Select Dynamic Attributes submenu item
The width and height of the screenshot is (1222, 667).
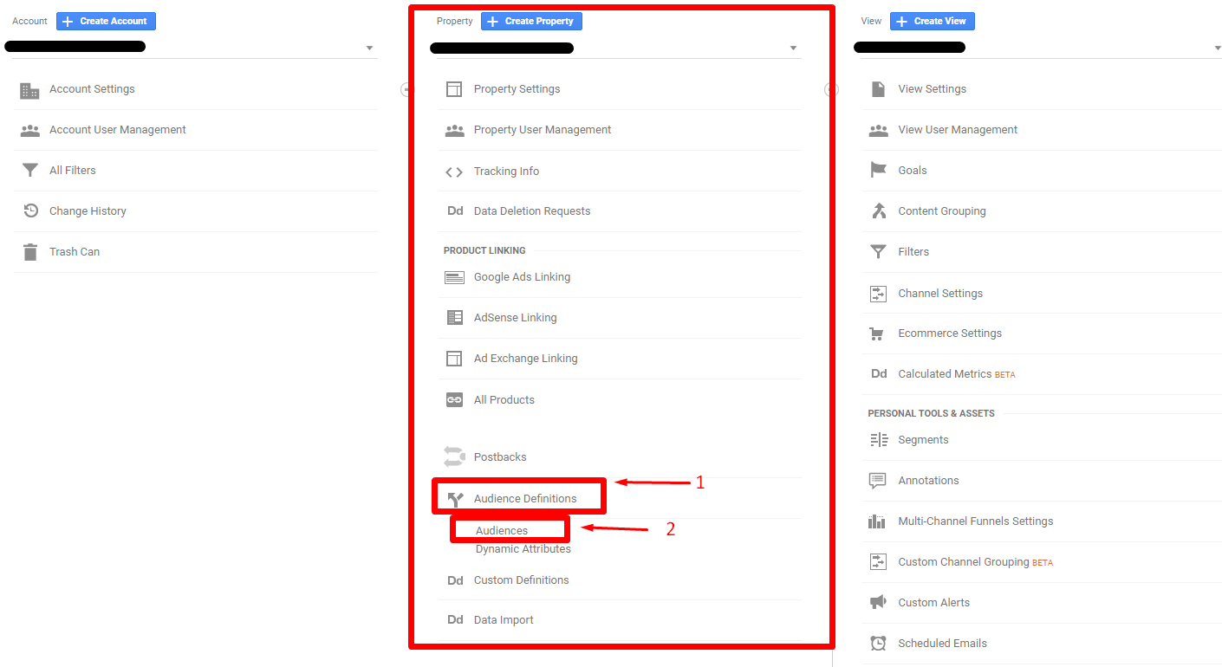(x=523, y=548)
